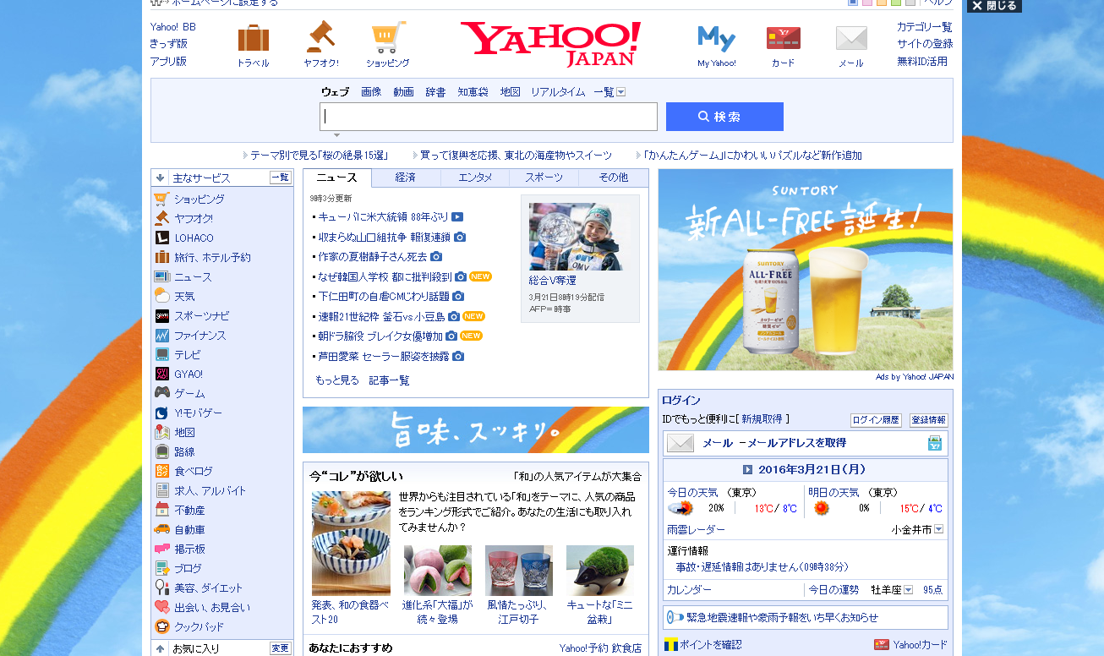Open the メール envelope icon in header
The image size is (1104, 656).
pos(851,38)
